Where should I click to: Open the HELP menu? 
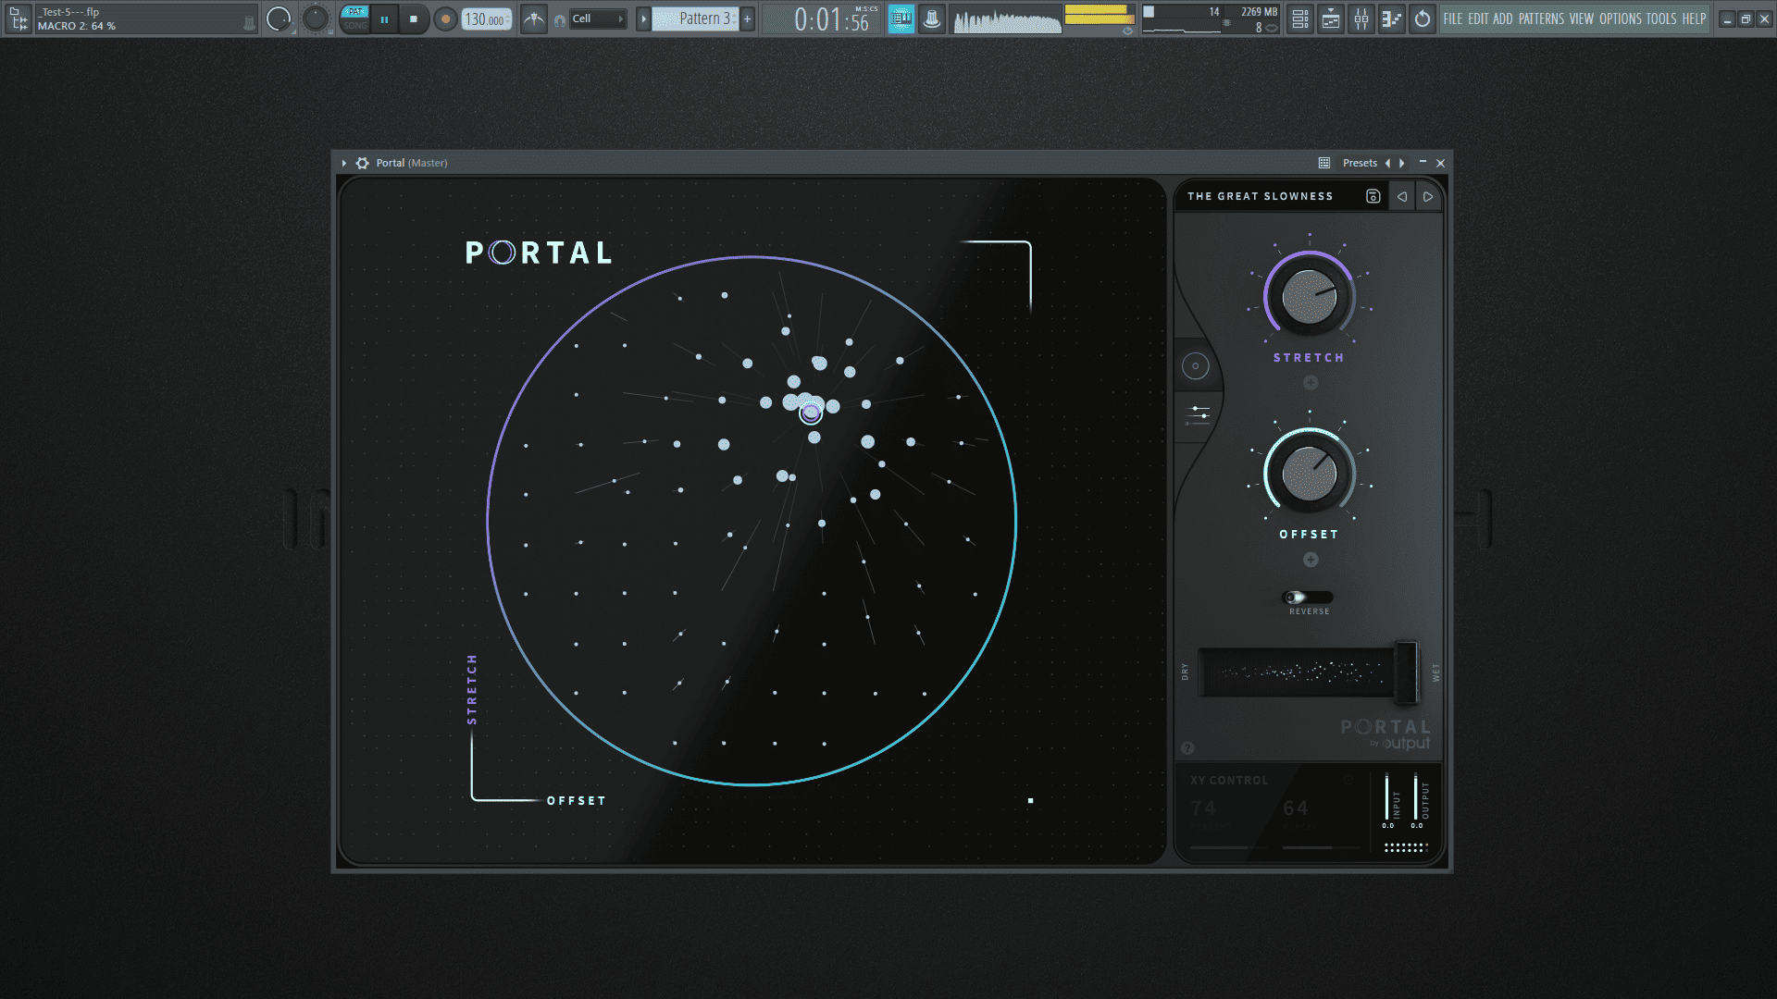coord(1694,18)
